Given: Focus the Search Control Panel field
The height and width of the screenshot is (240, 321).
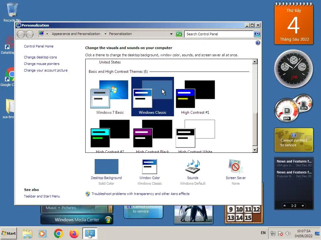Looking at the screenshot, I should 219,34.
